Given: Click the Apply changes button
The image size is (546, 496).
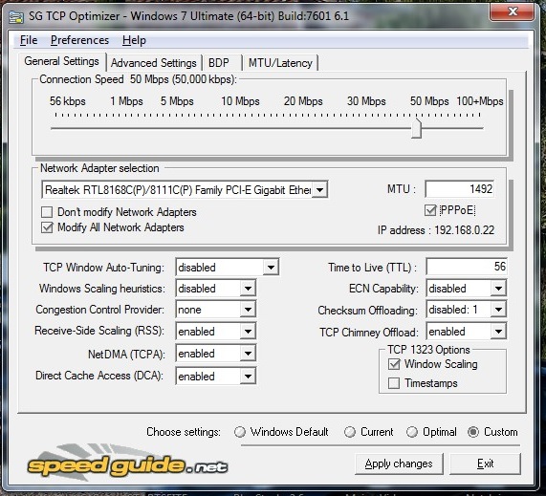Looking at the screenshot, I should [x=399, y=464].
